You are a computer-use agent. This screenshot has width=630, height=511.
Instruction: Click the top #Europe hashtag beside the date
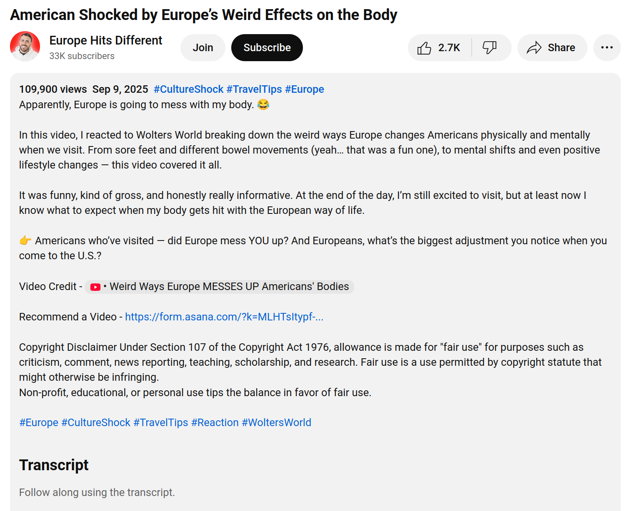(304, 89)
